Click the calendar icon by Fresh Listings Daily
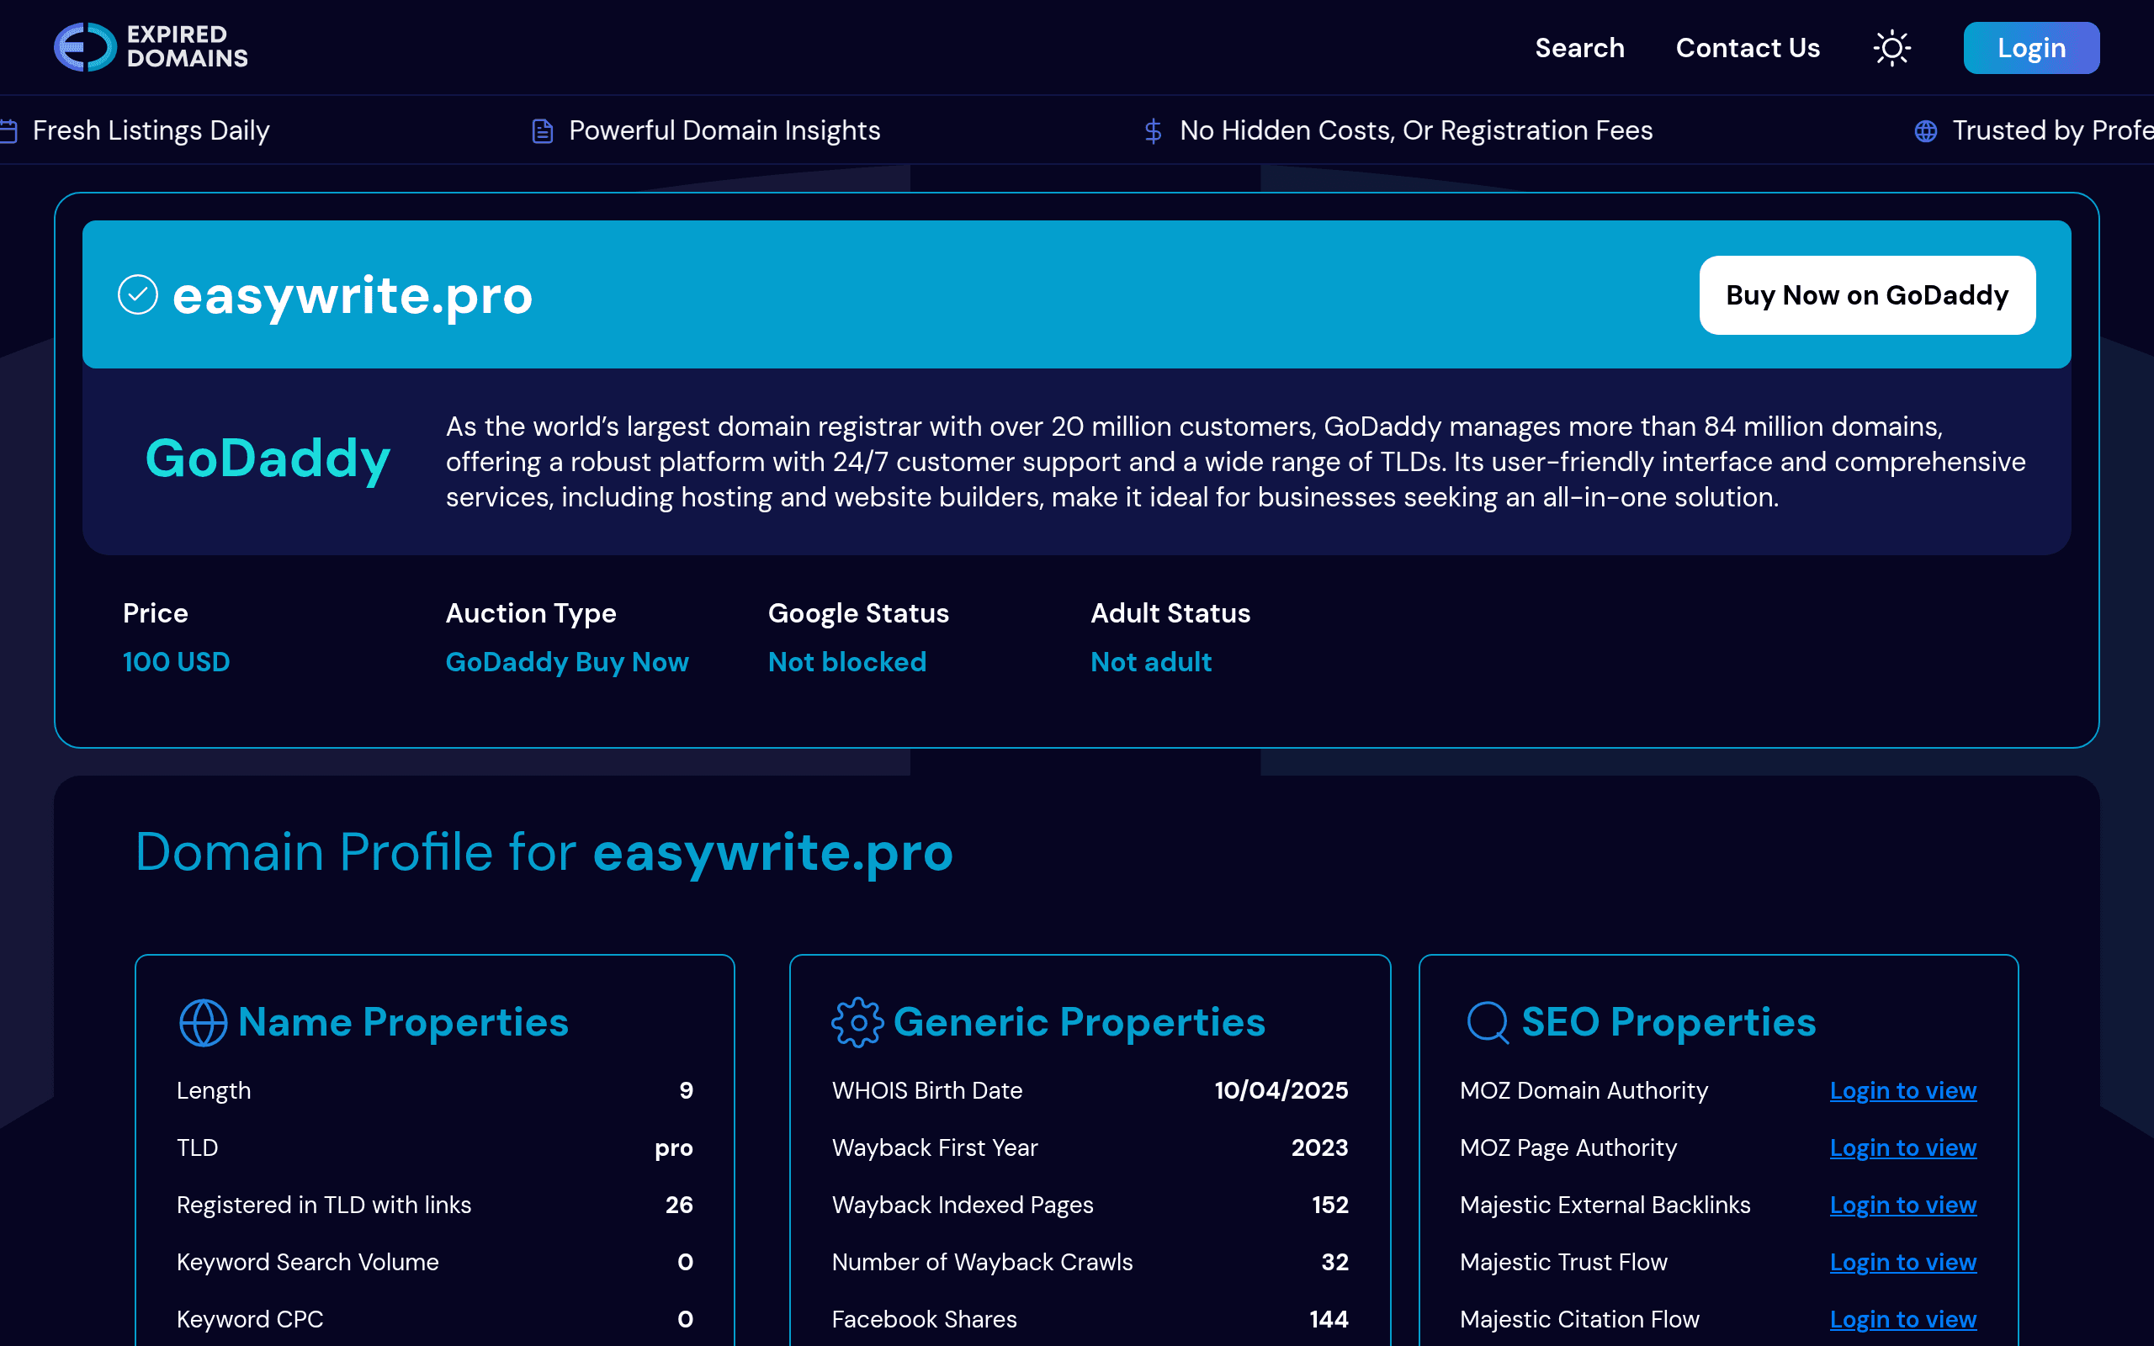 8,131
